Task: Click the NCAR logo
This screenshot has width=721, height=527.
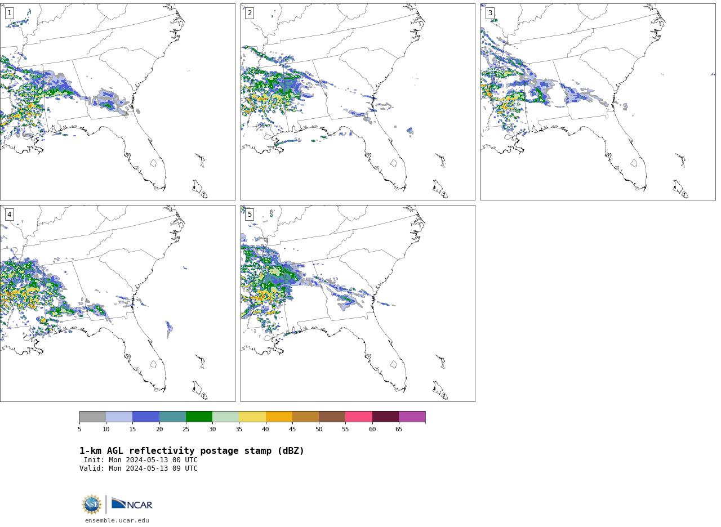Action: tap(132, 504)
